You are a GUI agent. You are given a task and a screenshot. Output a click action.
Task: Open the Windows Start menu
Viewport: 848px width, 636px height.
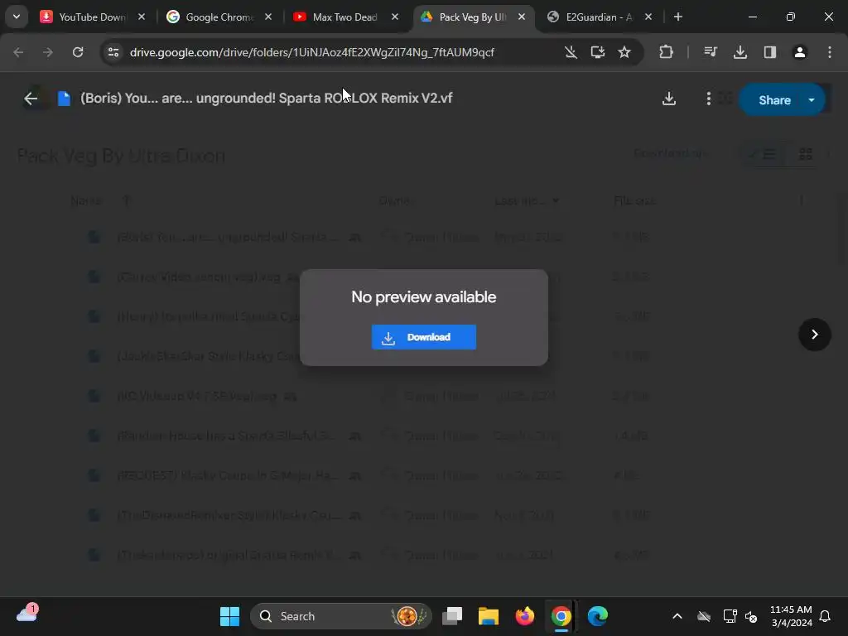tap(229, 616)
